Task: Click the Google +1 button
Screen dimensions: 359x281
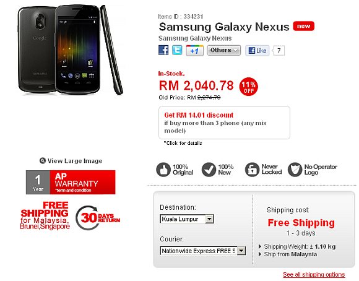Action: 194,50
